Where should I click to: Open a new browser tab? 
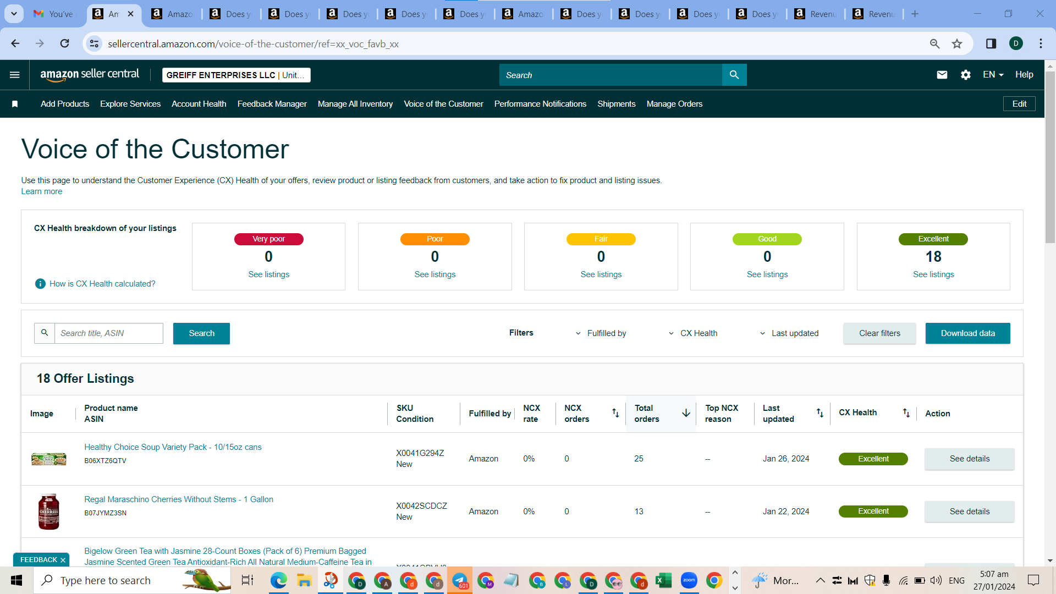(x=915, y=14)
